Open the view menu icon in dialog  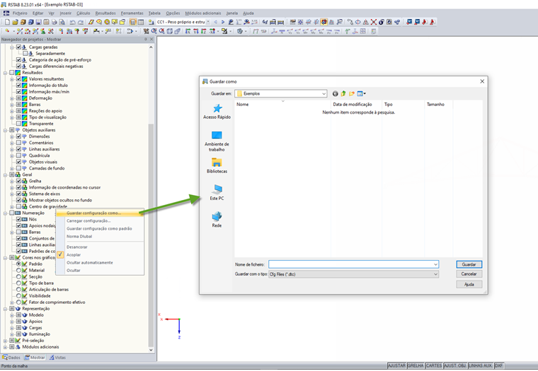(361, 93)
